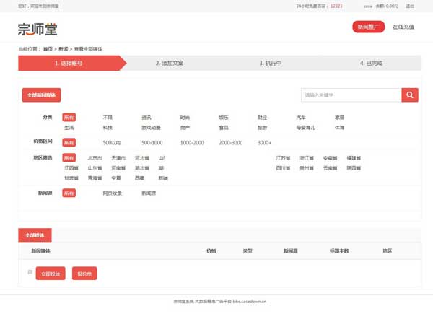Filter region by 青海省

95,178
